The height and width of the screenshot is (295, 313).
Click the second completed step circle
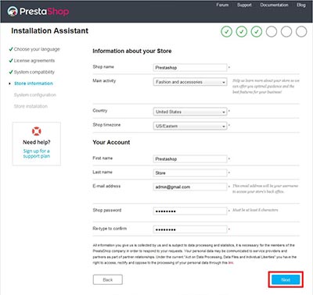tap(242, 31)
